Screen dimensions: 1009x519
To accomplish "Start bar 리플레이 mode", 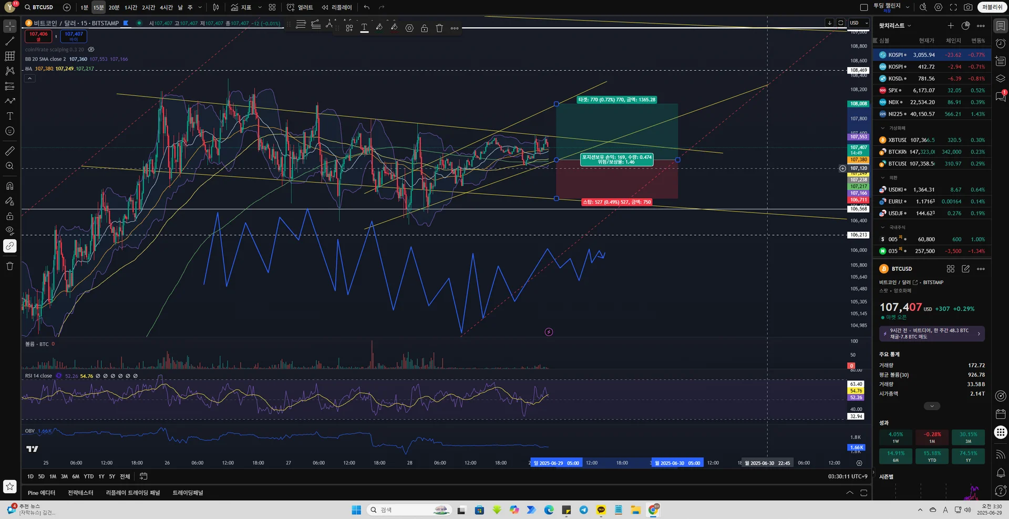I will click(x=337, y=7).
